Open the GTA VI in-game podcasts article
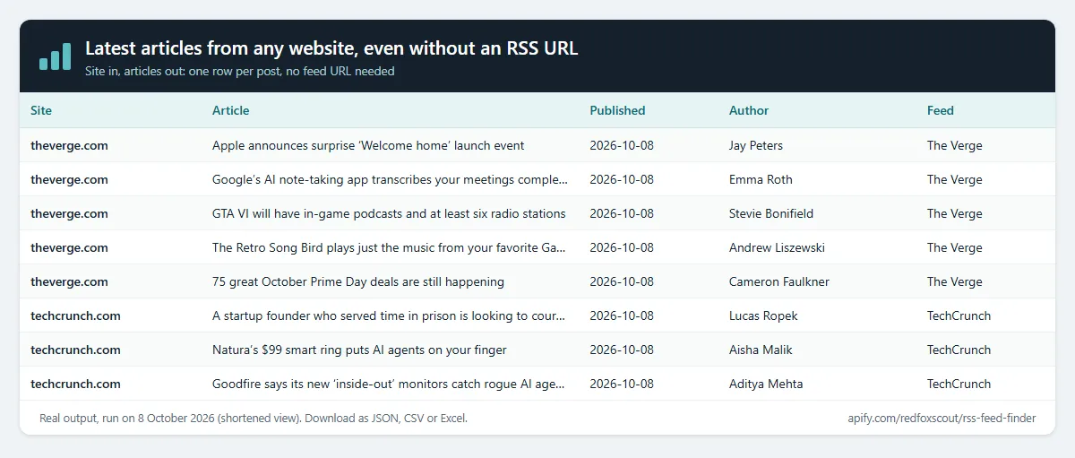 tap(389, 213)
